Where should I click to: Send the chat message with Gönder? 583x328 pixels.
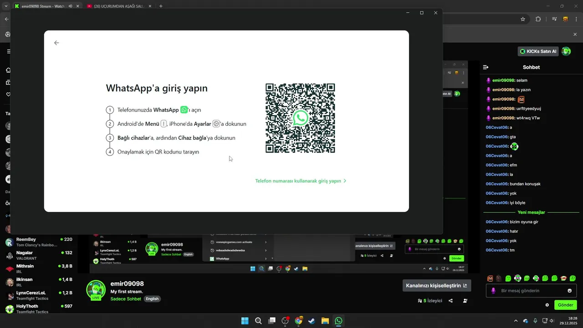click(x=565, y=305)
